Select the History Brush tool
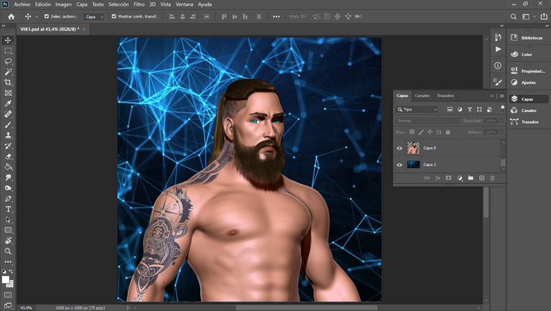 click(x=8, y=146)
